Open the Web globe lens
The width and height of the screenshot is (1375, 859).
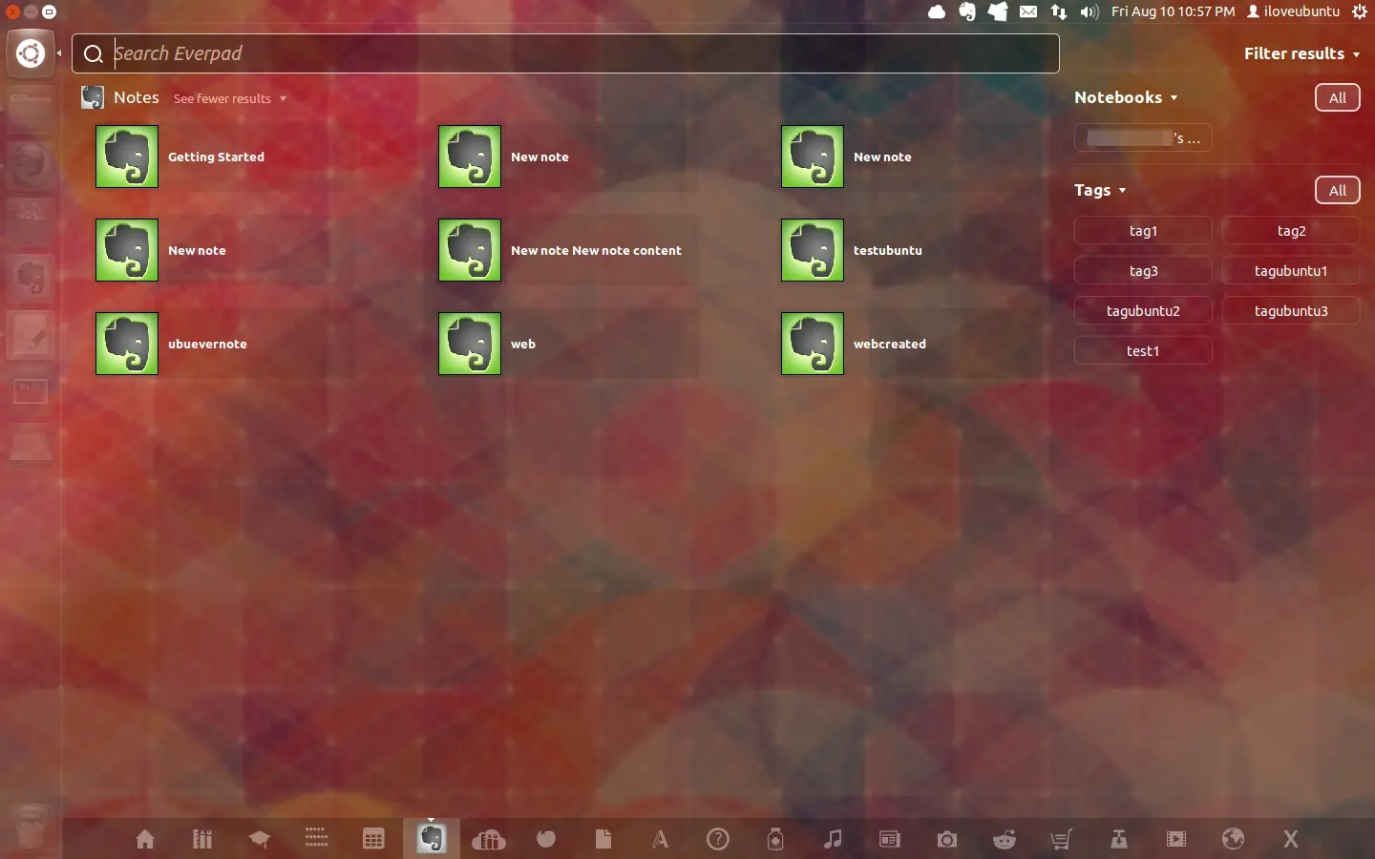click(x=1234, y=839)
